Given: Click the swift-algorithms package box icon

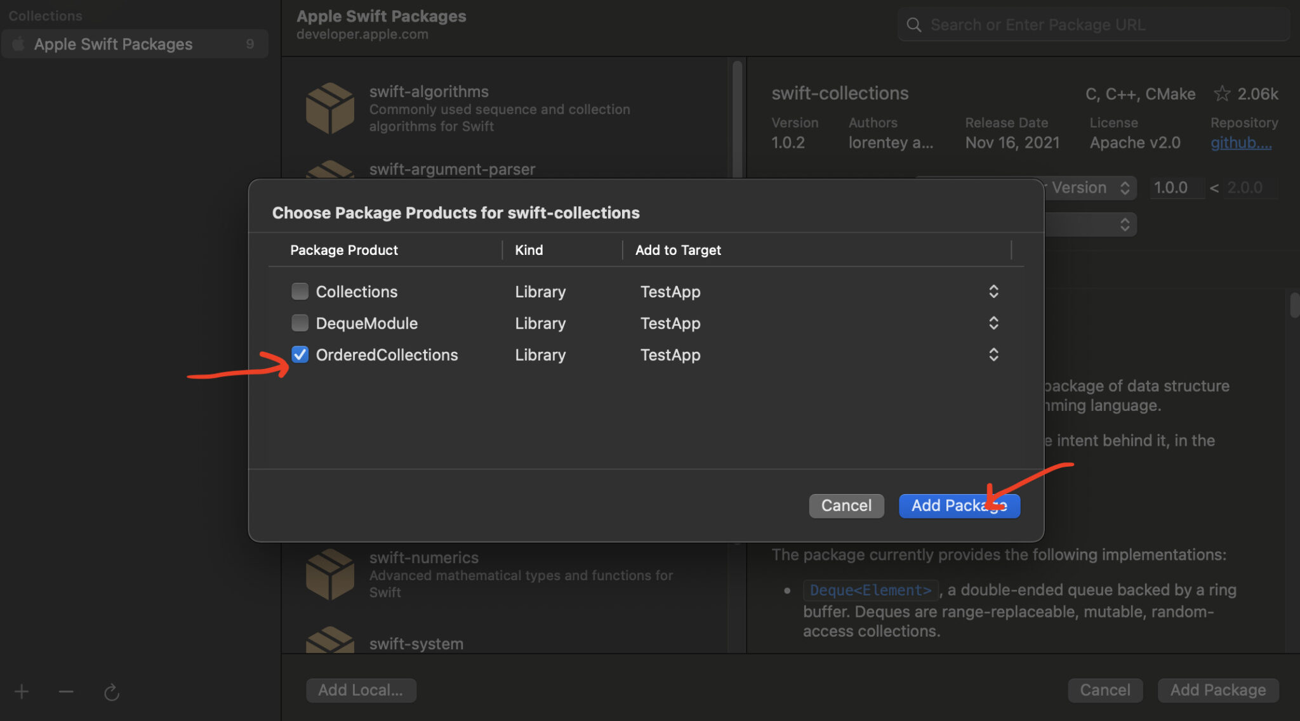Looking at the screenshot, I should [x=329, y=108].
